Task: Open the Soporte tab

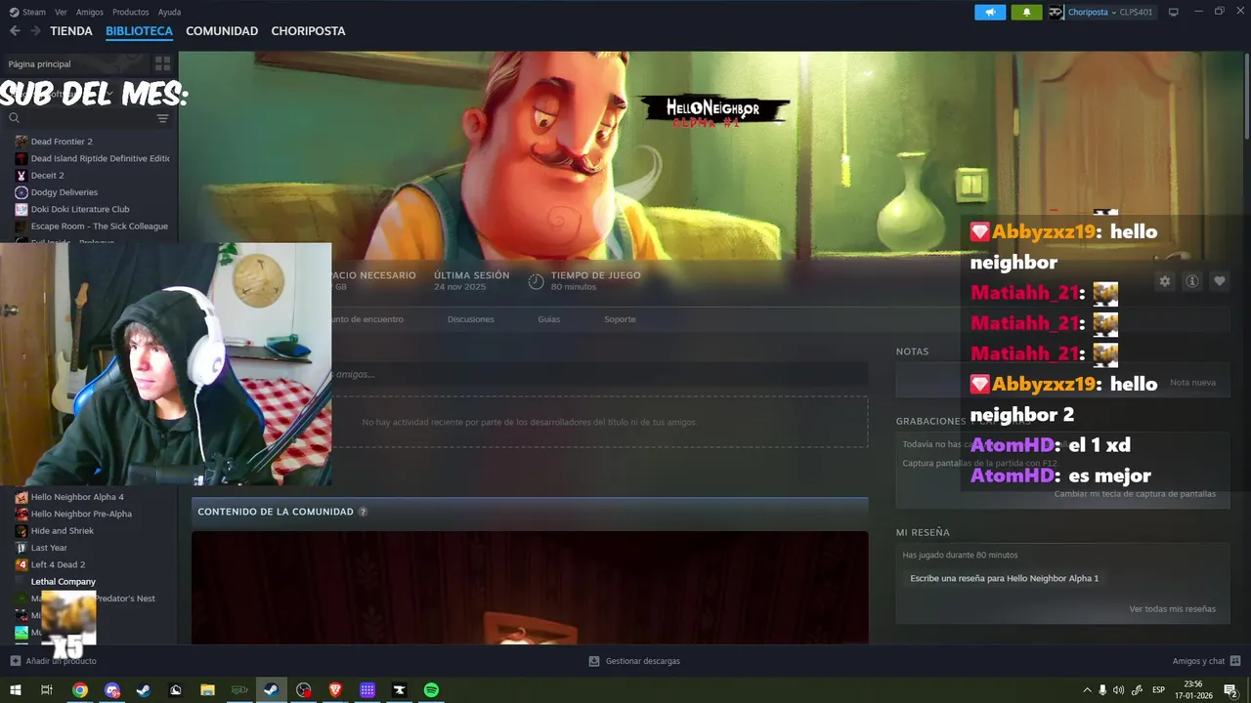Action: [x=620, y=319]
